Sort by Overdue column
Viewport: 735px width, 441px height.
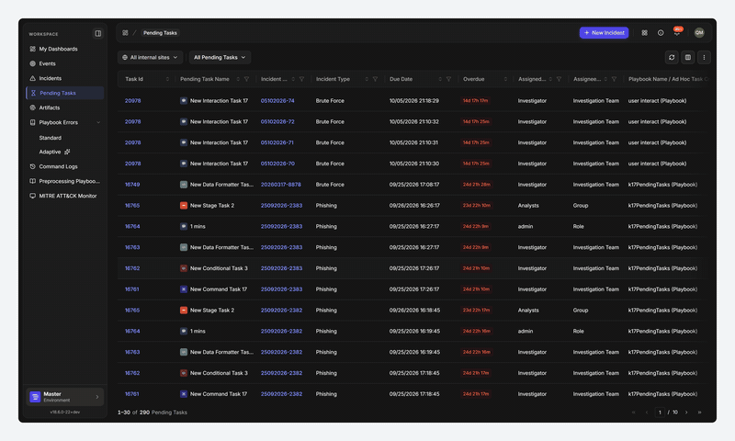505,79
